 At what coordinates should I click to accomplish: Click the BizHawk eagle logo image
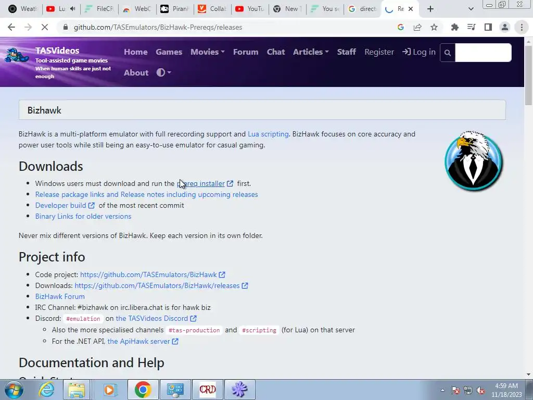(x=474, y=160)
